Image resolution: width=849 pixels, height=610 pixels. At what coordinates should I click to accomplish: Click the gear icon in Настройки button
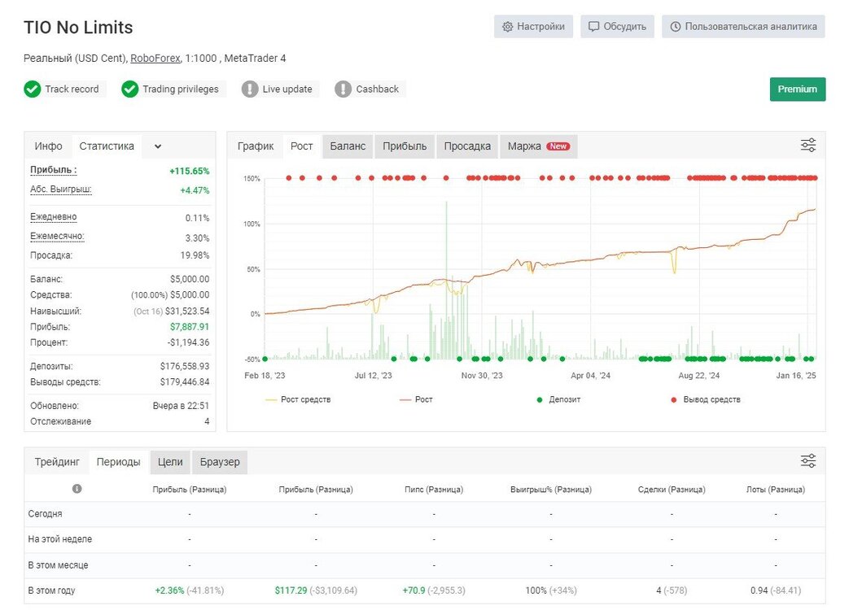[507, 27]
